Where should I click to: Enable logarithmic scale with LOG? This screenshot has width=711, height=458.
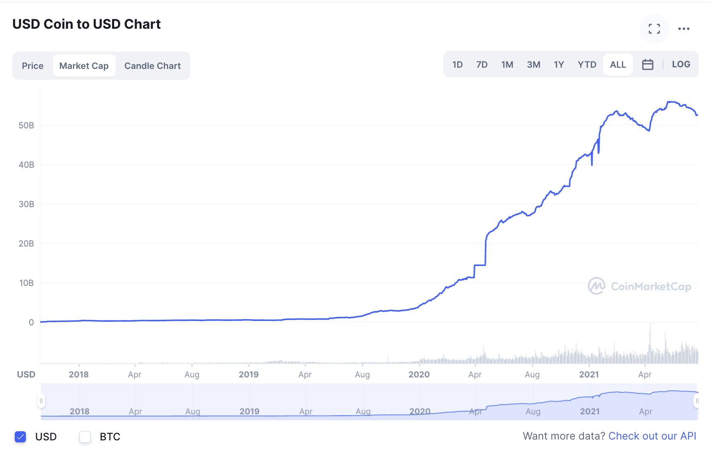click(x=681, y=64)
